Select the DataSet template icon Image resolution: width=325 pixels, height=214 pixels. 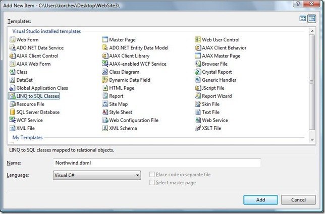click(13, 80)
